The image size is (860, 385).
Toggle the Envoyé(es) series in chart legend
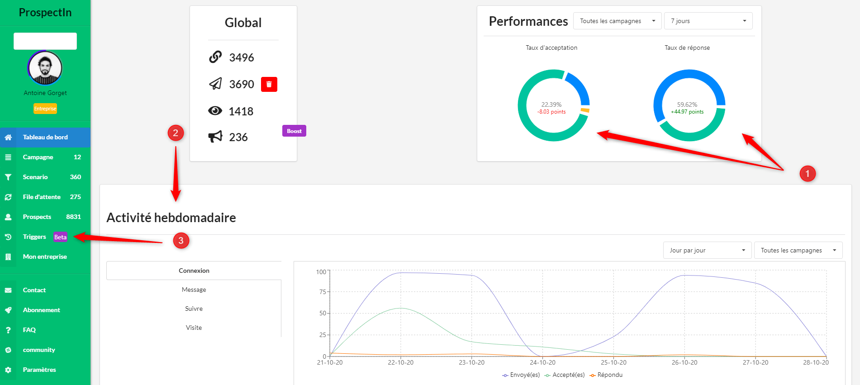[521, 375]
